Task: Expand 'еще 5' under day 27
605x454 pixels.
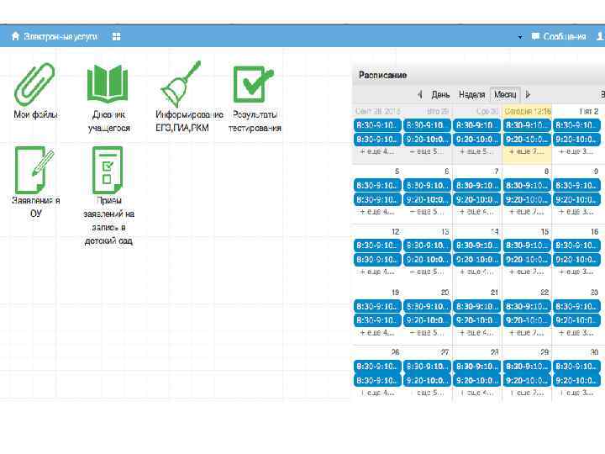Action: 427,393
